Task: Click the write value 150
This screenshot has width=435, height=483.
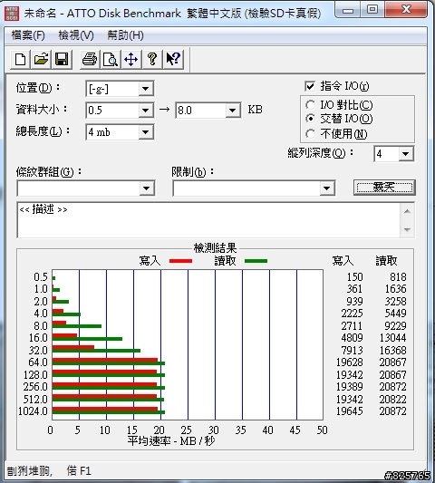Action: pos(355,276)
